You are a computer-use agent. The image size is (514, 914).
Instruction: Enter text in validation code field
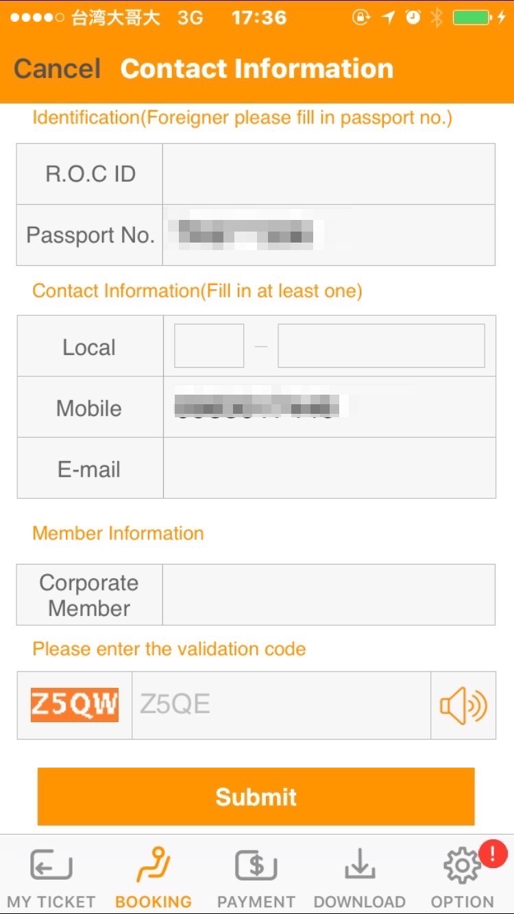coord(281,705)
